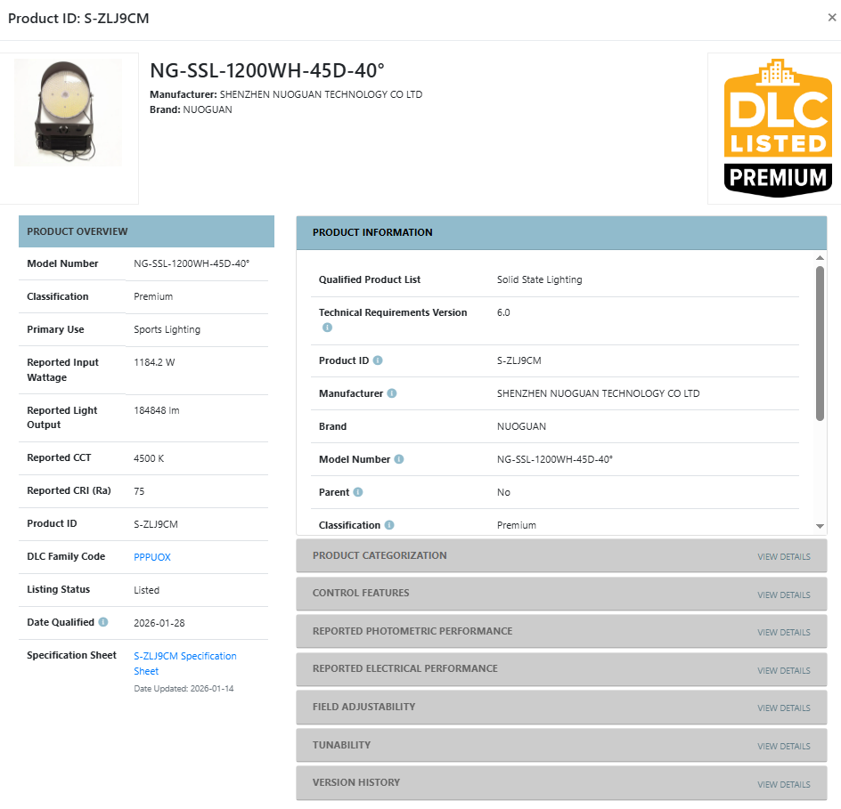Expand the Product Categorization section
The height and width of the screenshot is (809, 841).
click(x=783, y=557)
